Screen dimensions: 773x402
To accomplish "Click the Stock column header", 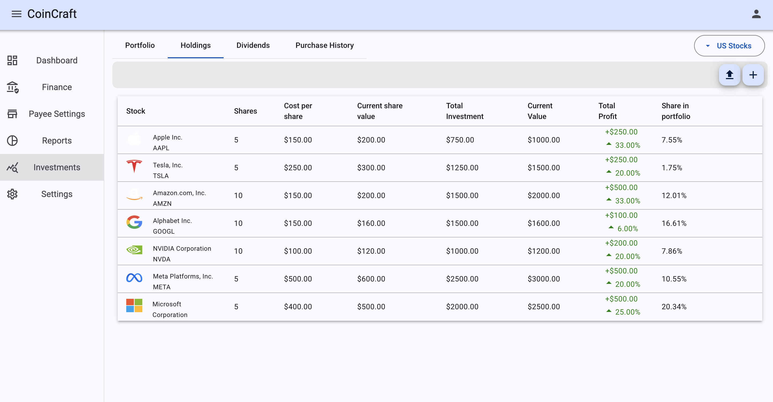I will pos(136,111).
